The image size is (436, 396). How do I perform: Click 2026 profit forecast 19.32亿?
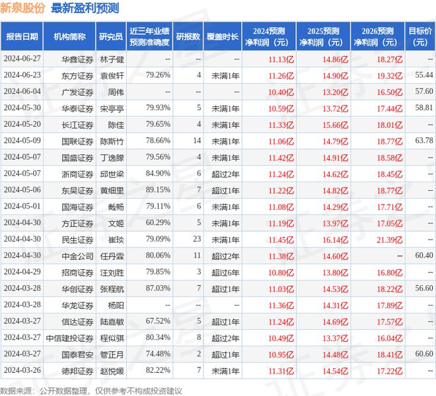tap(390, 76)
